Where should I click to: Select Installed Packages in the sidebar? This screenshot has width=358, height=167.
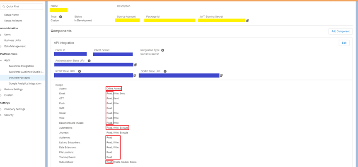tap(19, 78)
